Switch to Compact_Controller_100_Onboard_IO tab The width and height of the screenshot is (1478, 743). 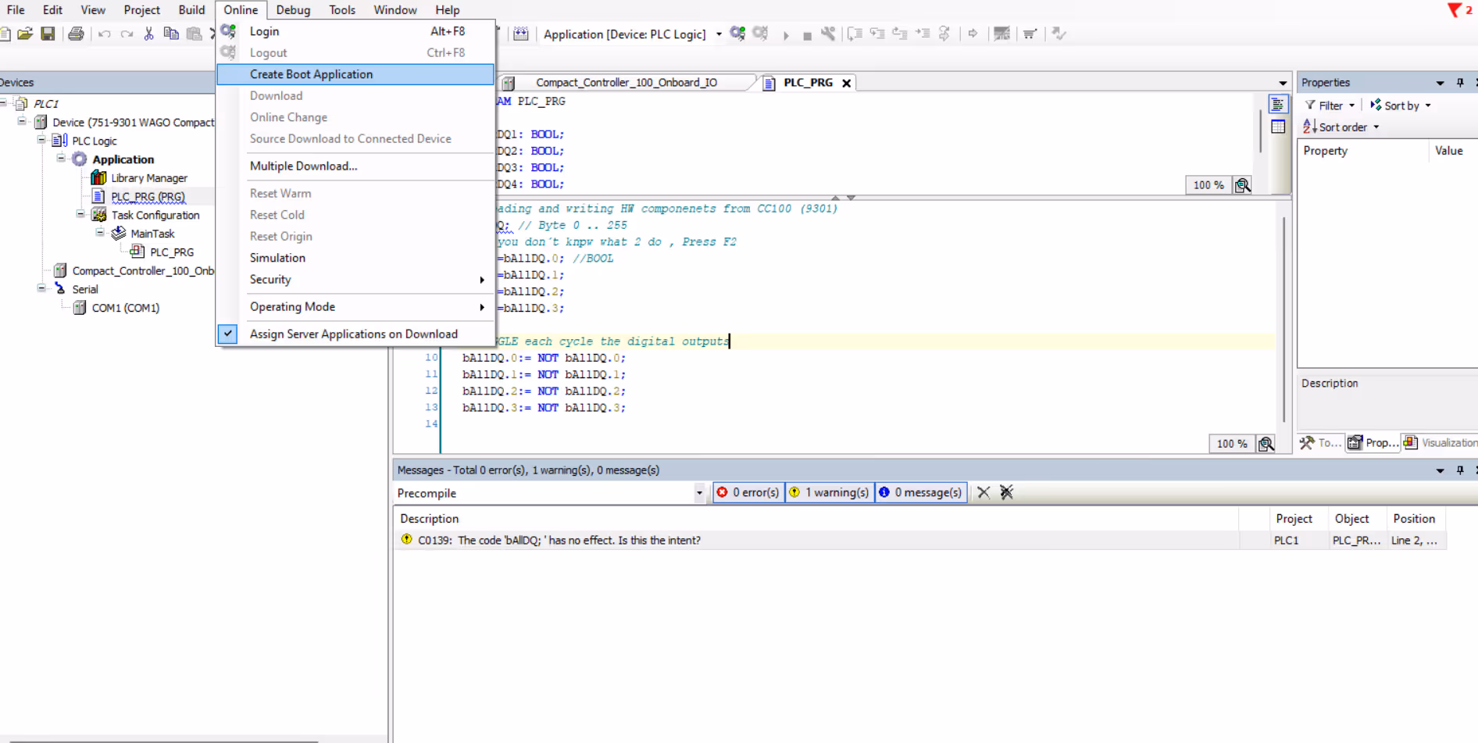[627, 82]
